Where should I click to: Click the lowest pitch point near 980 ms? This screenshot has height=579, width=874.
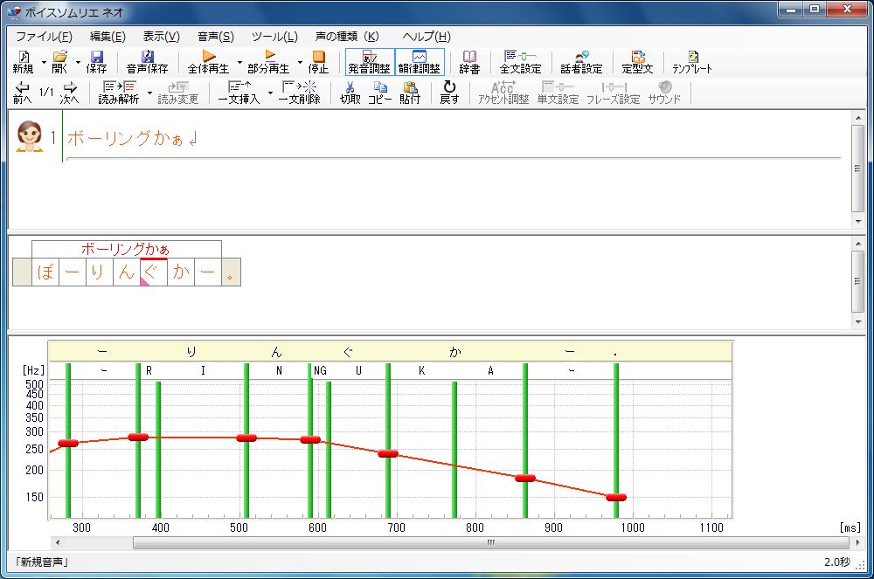pyautogui.click(x=616, y=497)
